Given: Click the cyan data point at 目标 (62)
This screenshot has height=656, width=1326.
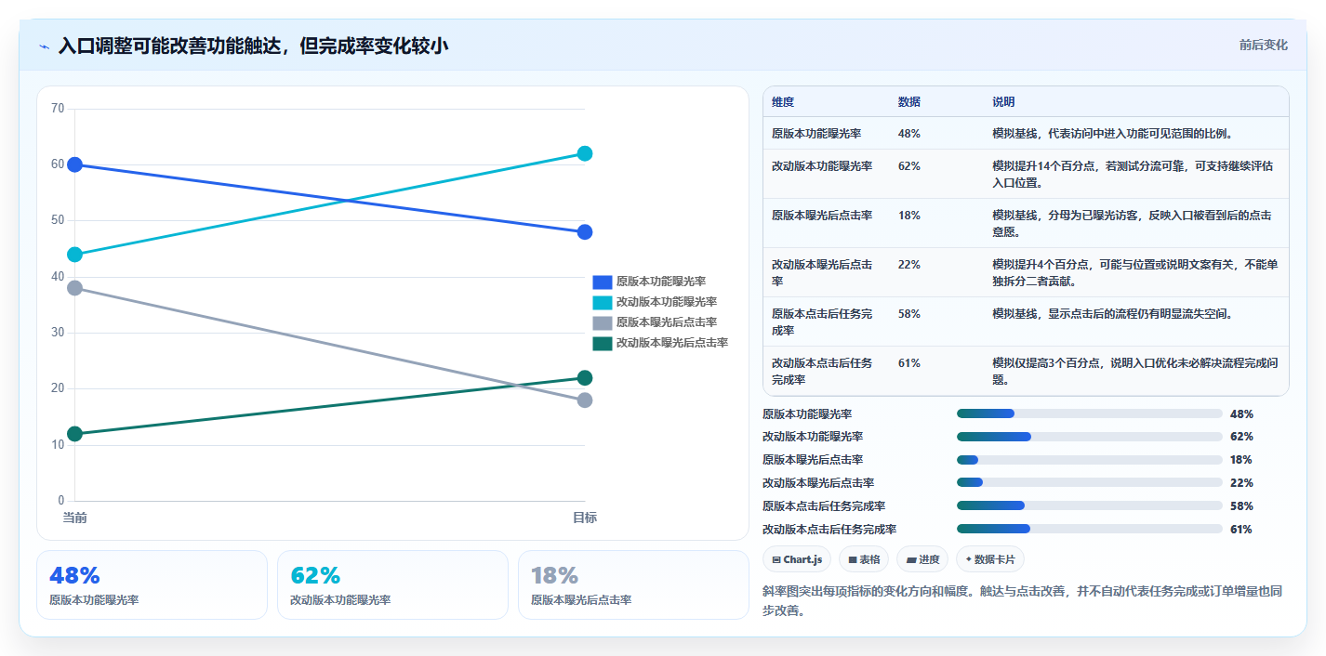Looking at the screenshot, I should click(585, 153).
